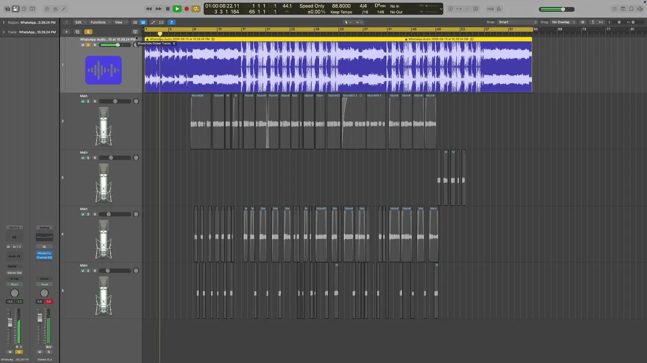
Task: Open the Loop Browser icon
Action: coord(631,9)
